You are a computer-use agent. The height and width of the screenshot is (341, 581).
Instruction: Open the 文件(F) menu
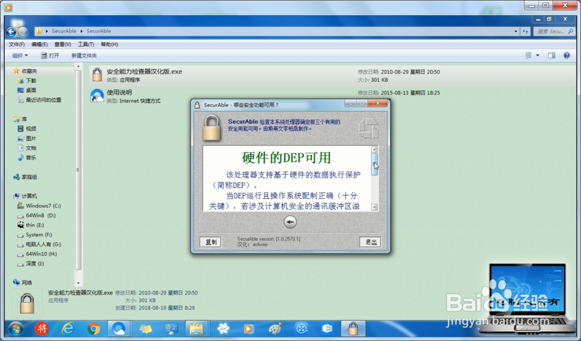click(17, 45)
